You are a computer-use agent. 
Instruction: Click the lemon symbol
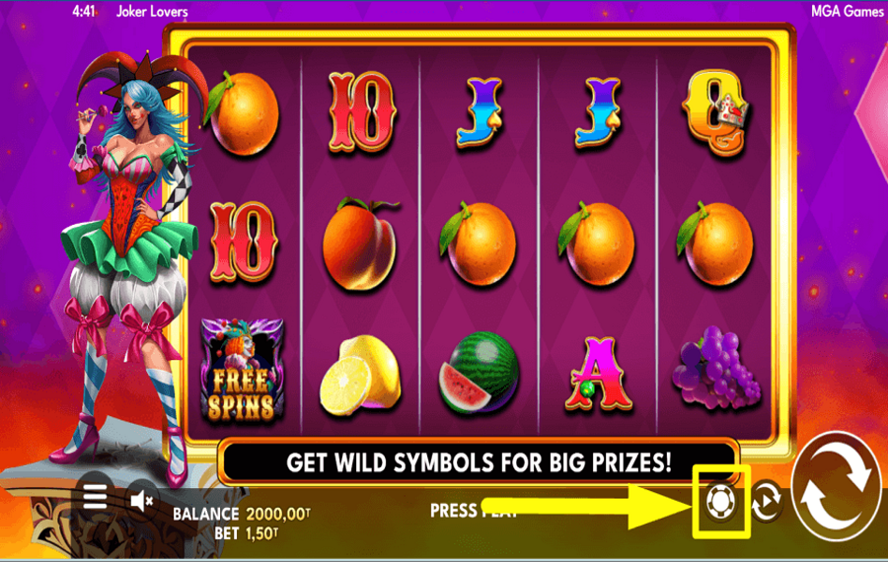pos(360,375)
